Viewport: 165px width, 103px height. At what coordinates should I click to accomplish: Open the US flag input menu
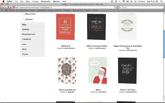pos(131,1)
